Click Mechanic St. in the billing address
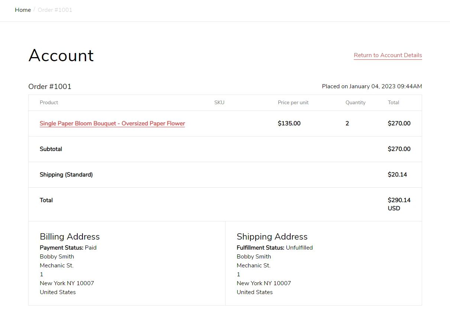This screenshot has width=450, height=313. [56, 266]
